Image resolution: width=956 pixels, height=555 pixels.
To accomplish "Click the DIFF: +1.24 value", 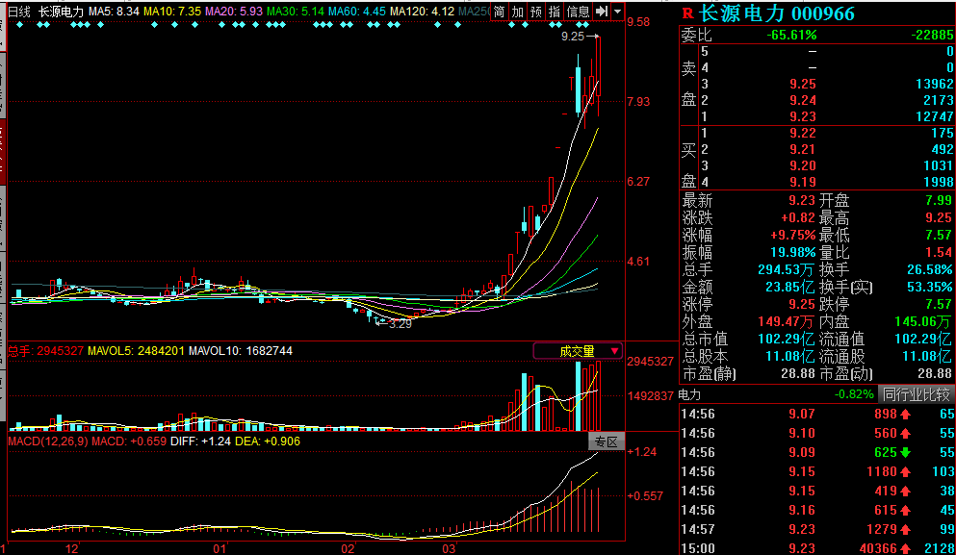I will point(200,441).
